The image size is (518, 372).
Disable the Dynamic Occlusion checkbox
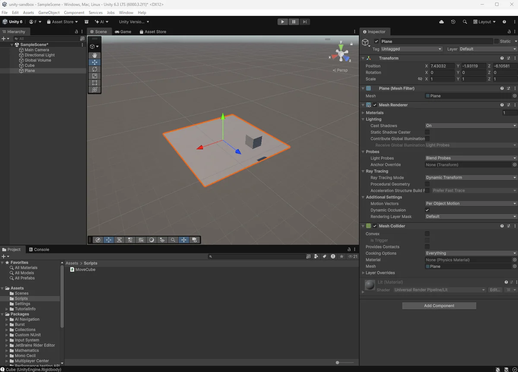427,210
